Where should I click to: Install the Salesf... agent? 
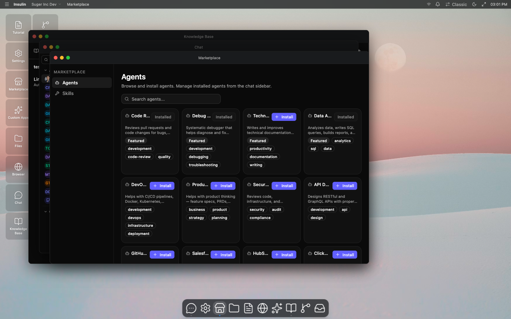click(223, 255)
